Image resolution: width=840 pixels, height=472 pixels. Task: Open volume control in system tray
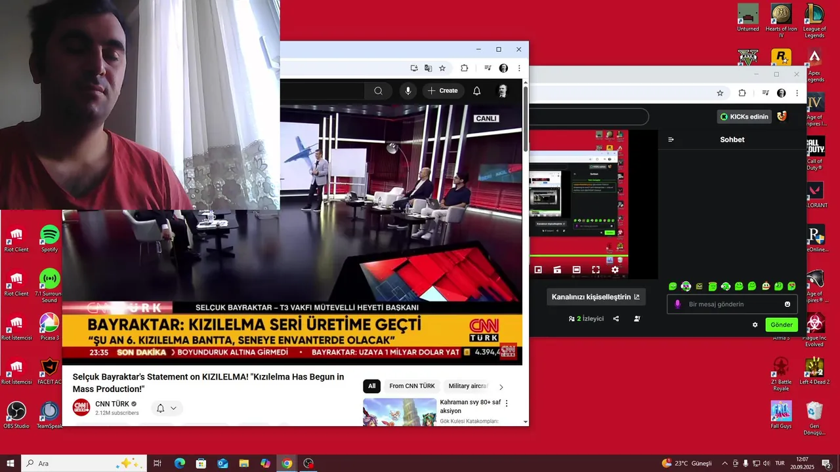[x=766, y=463]
